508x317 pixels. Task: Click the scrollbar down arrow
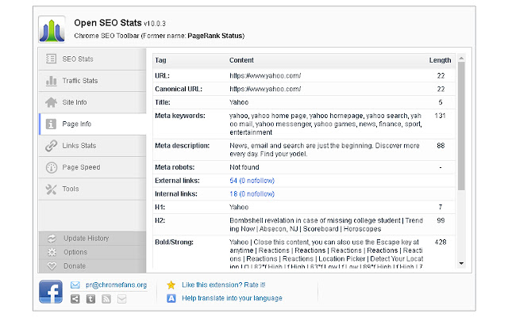pos(461,263)
